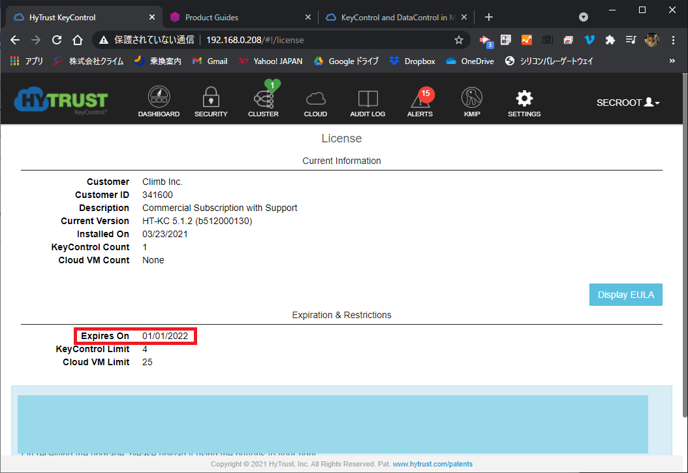Go back to previous page
The width and height of the screenshot is (688, 473).
pos(15,40)
